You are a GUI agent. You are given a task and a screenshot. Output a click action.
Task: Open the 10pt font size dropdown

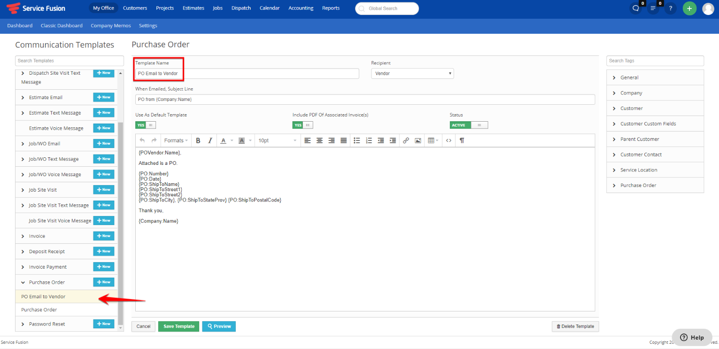point(277,140)
